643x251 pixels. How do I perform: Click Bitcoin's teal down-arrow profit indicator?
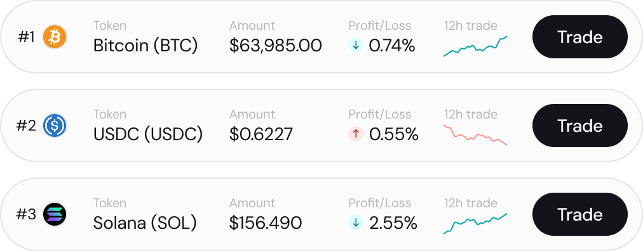tap(356, 46)
